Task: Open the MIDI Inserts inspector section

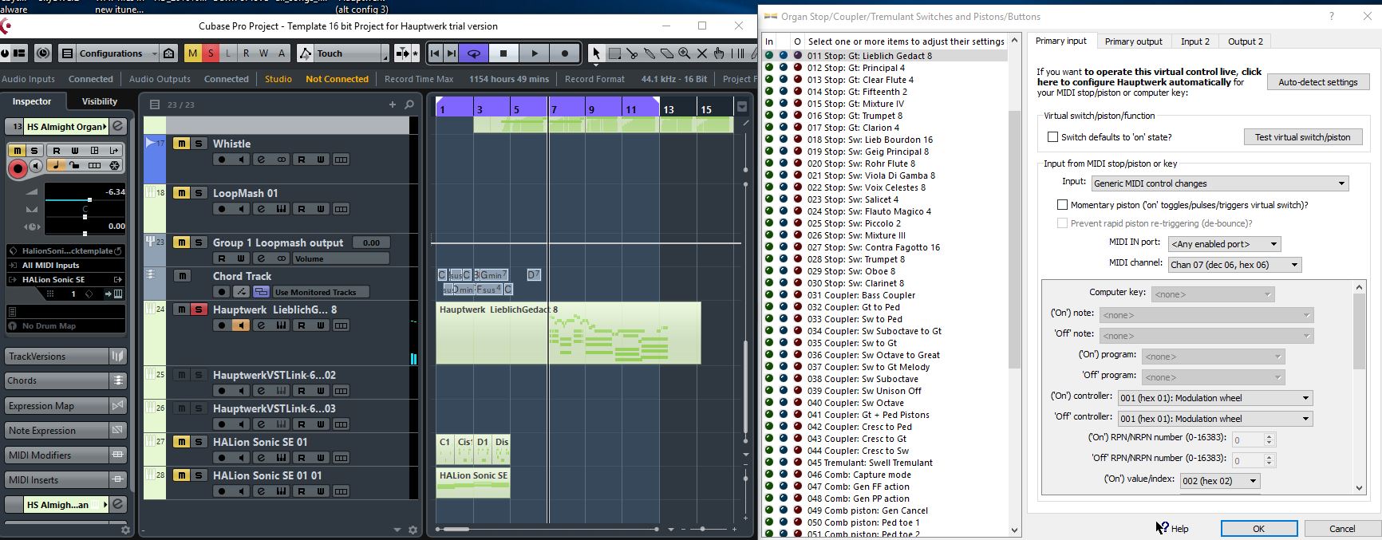Action: pyautogui.click(x=65, y=480)
